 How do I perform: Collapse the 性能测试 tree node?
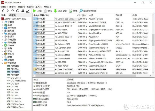pyautogui.click(x=2, y=63)
